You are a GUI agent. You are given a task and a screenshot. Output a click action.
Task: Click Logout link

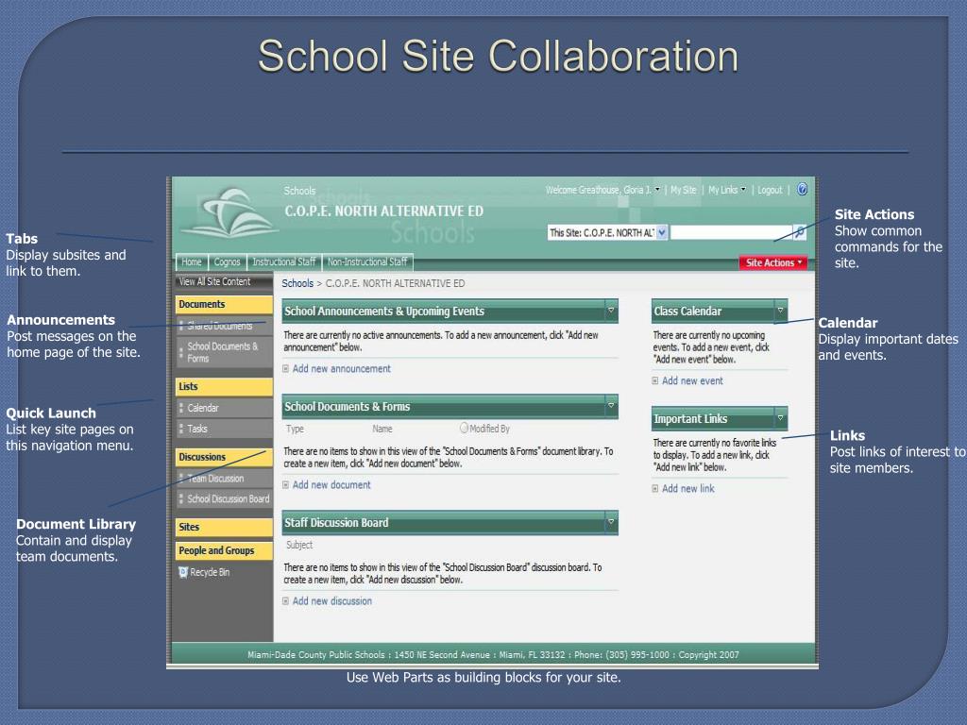[x=770, y=190]
